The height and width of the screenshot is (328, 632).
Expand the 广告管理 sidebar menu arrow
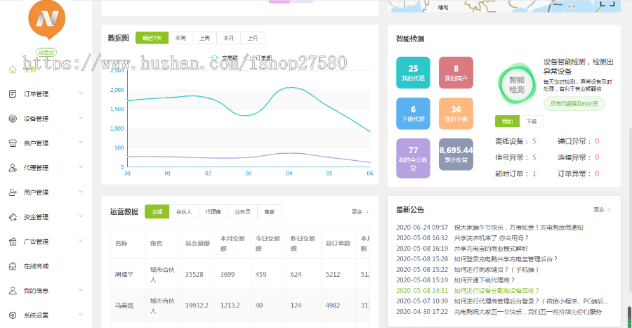click(81, 241)
